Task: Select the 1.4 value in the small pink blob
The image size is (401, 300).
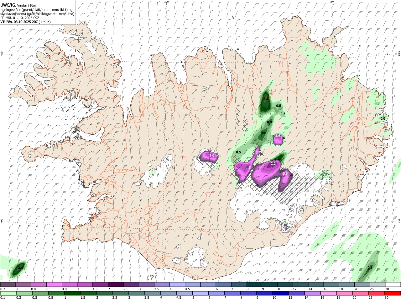Action: click(x=277, y=136)
